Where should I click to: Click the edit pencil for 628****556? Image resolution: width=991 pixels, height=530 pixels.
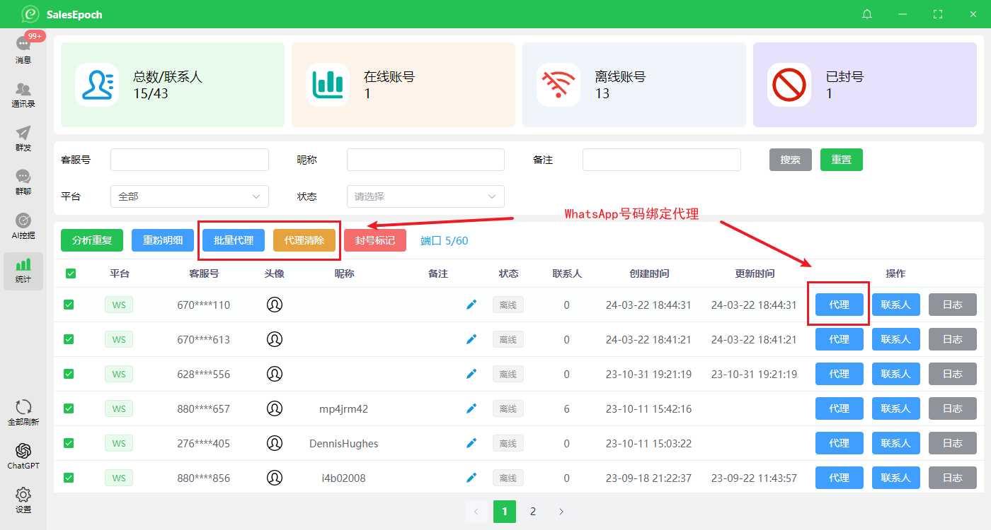(x=471, y=374)
